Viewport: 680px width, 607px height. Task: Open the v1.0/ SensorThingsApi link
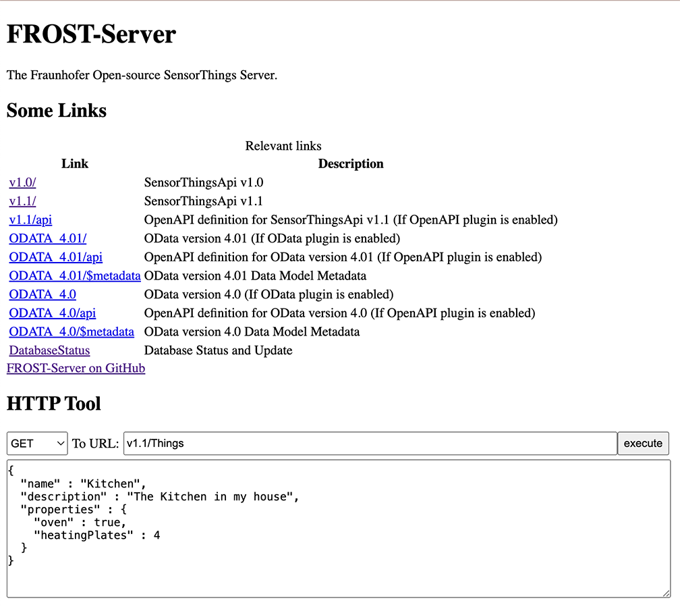(22, 182)
